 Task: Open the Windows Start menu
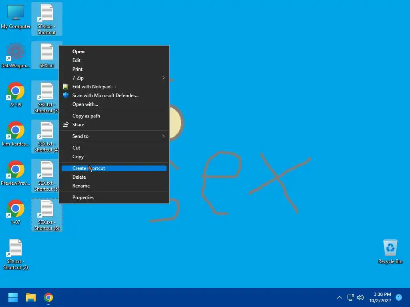13,297
